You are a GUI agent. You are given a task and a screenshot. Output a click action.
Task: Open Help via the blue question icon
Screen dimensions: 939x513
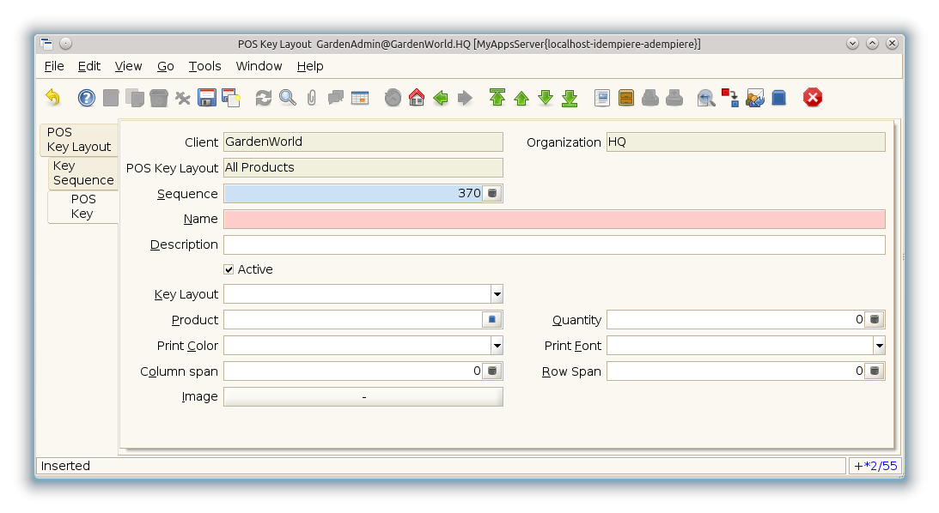pos(87,98)
